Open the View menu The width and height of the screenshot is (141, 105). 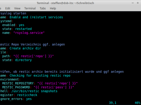[17, 9]
